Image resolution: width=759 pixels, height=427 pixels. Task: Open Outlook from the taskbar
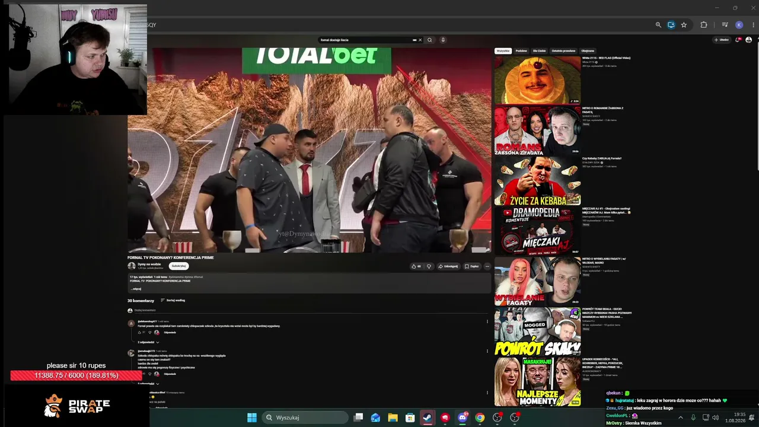(375, 418)
